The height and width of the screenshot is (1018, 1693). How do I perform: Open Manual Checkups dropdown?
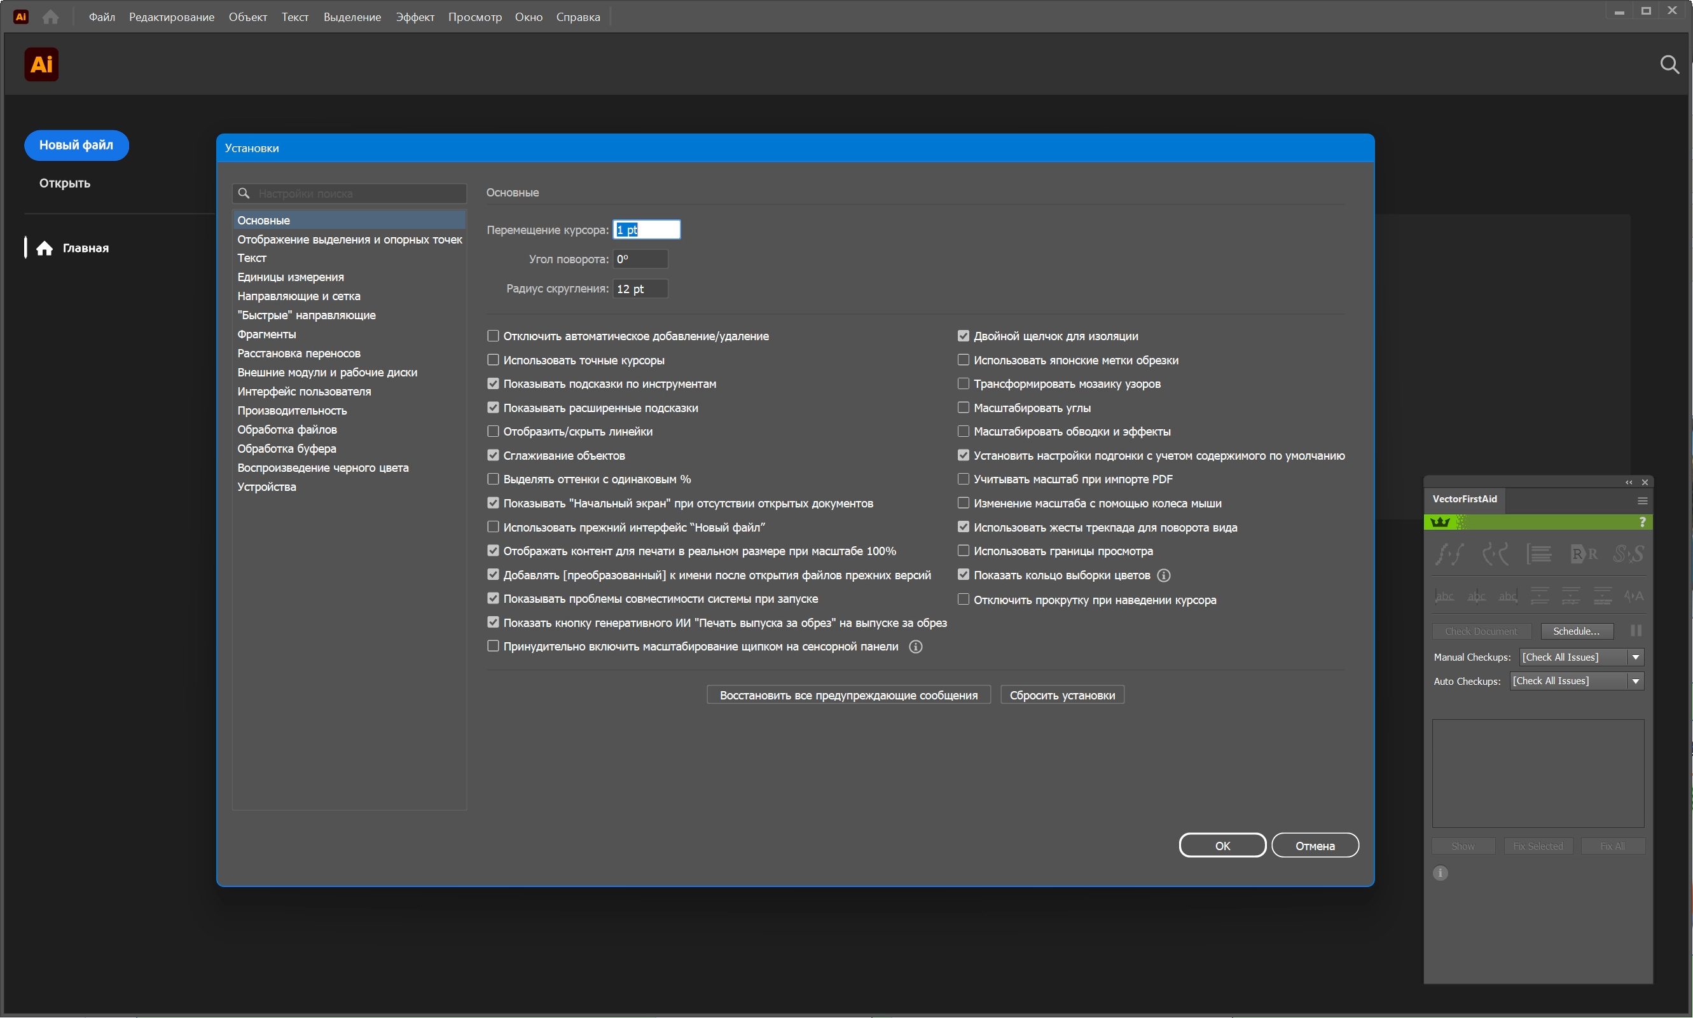[x=1581, y=657]
